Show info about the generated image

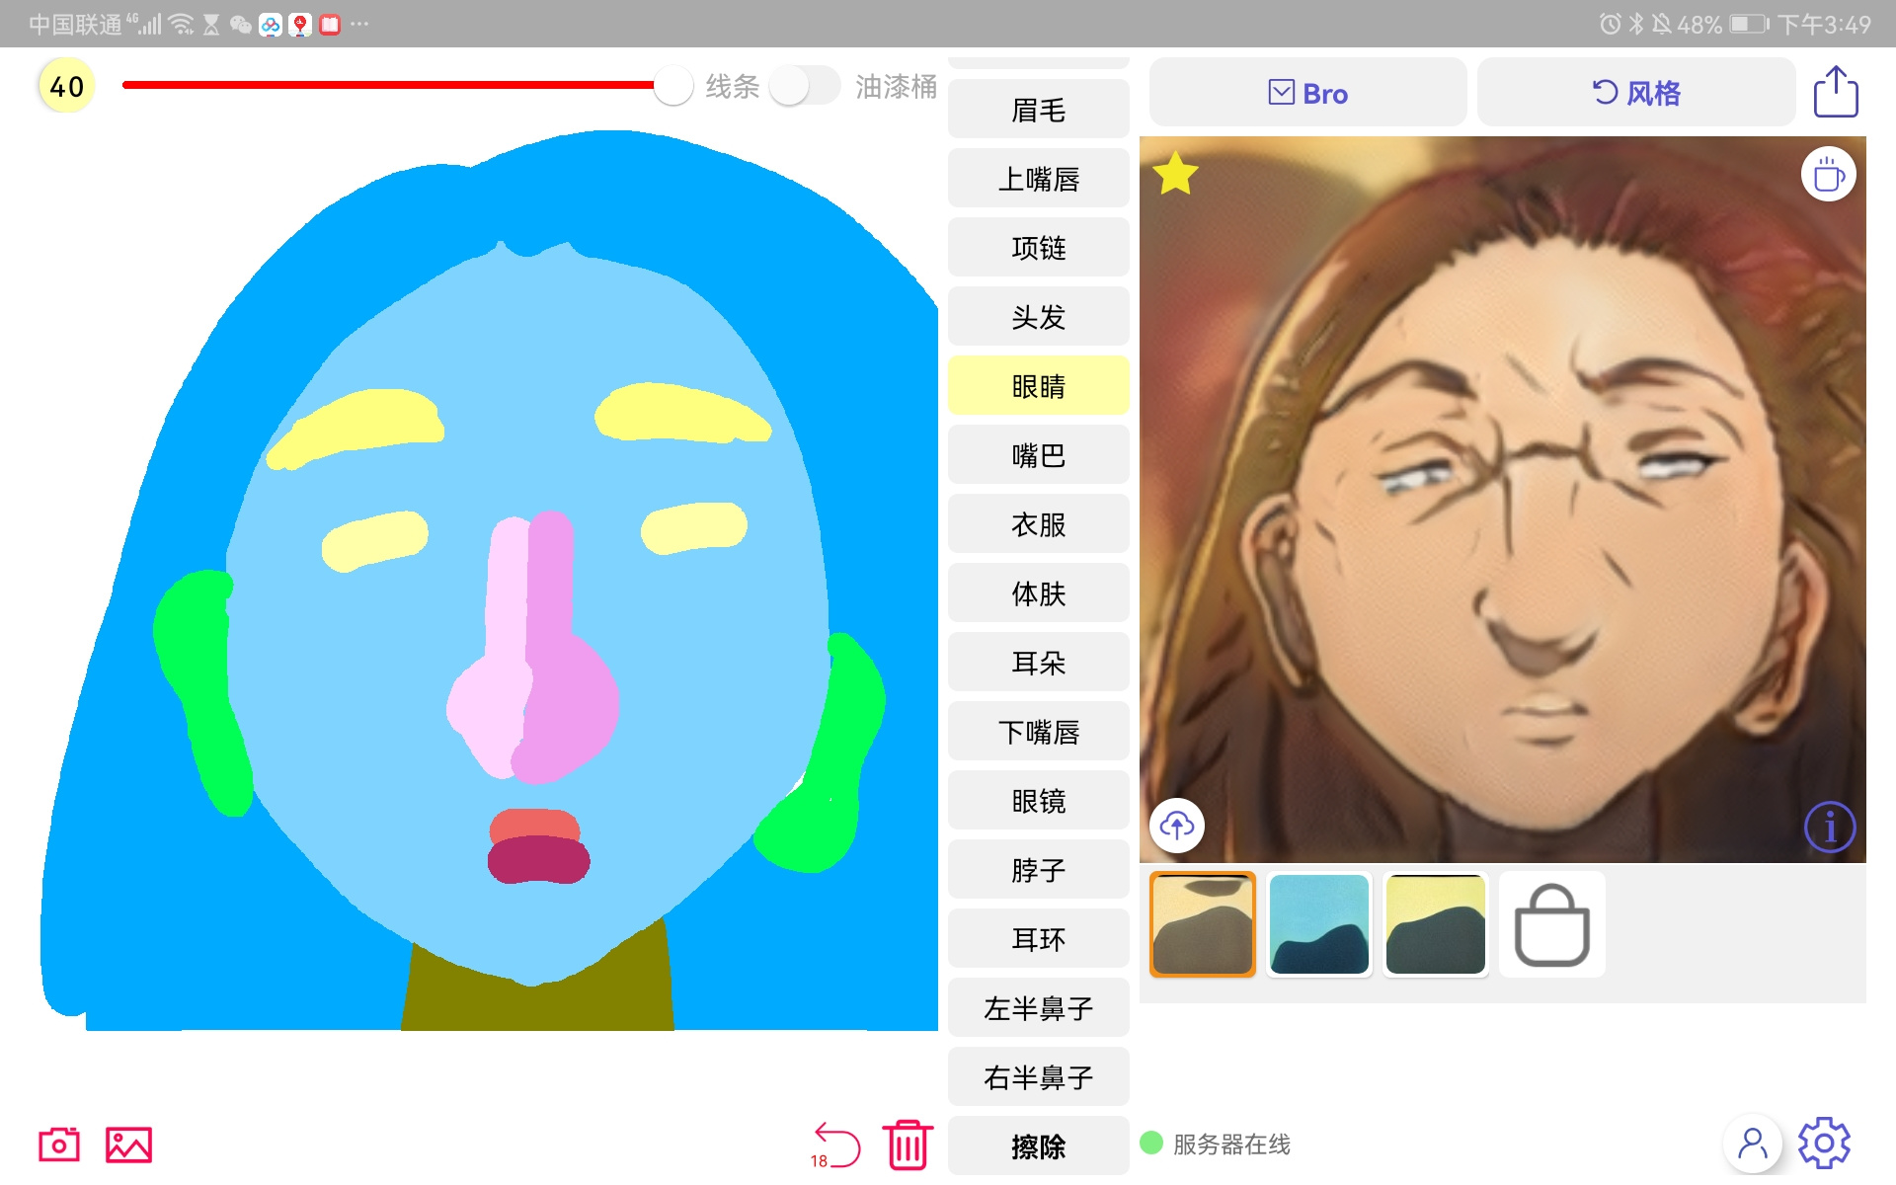click(1830, 827)
